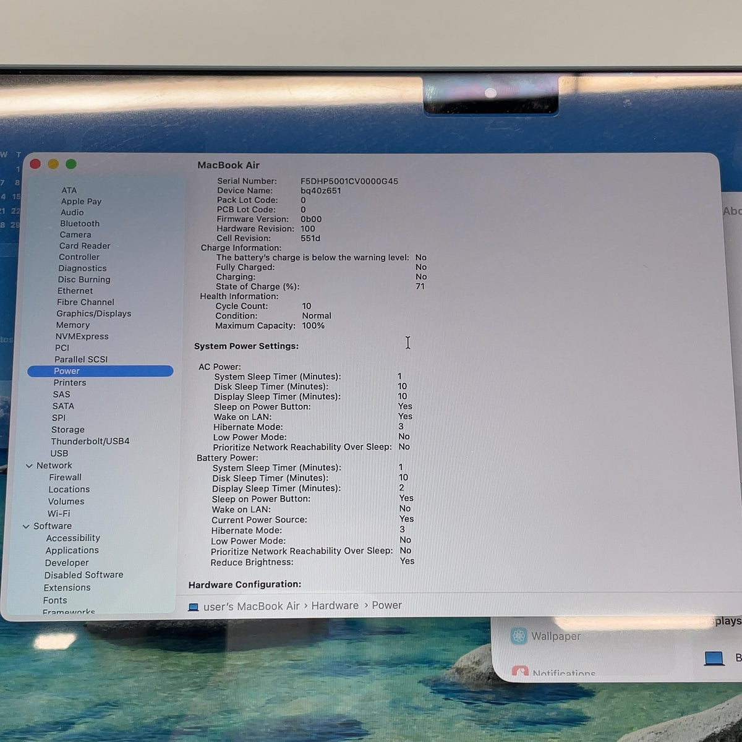Click the Wallpaper icon in System Settings
This screenshot has height=742, width=742.
[x=519, y=636]
